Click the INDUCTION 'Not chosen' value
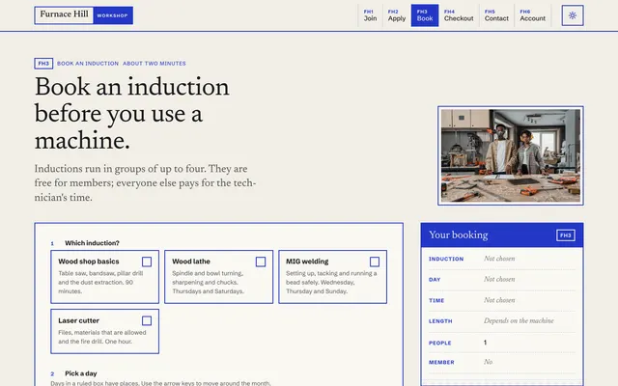This screenshot has width=618, height=386. coord(499,259)
